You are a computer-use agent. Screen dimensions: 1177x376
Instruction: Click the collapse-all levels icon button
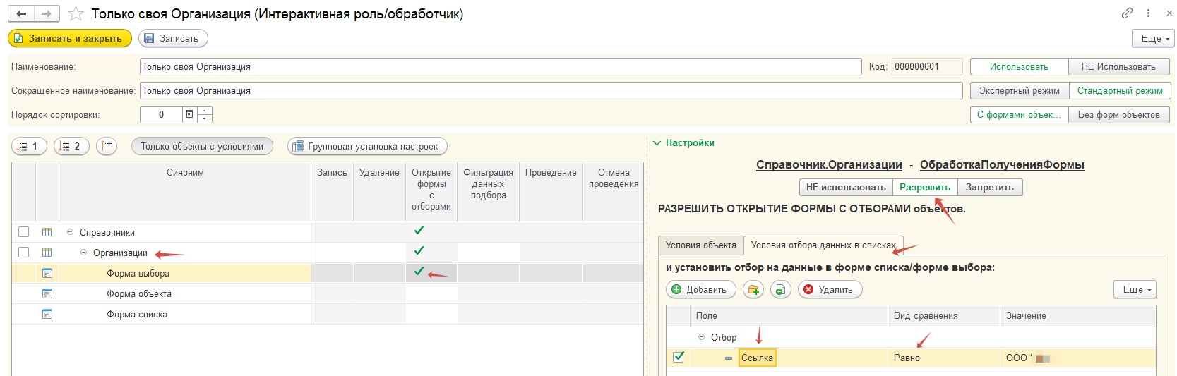tap(107, 146)
